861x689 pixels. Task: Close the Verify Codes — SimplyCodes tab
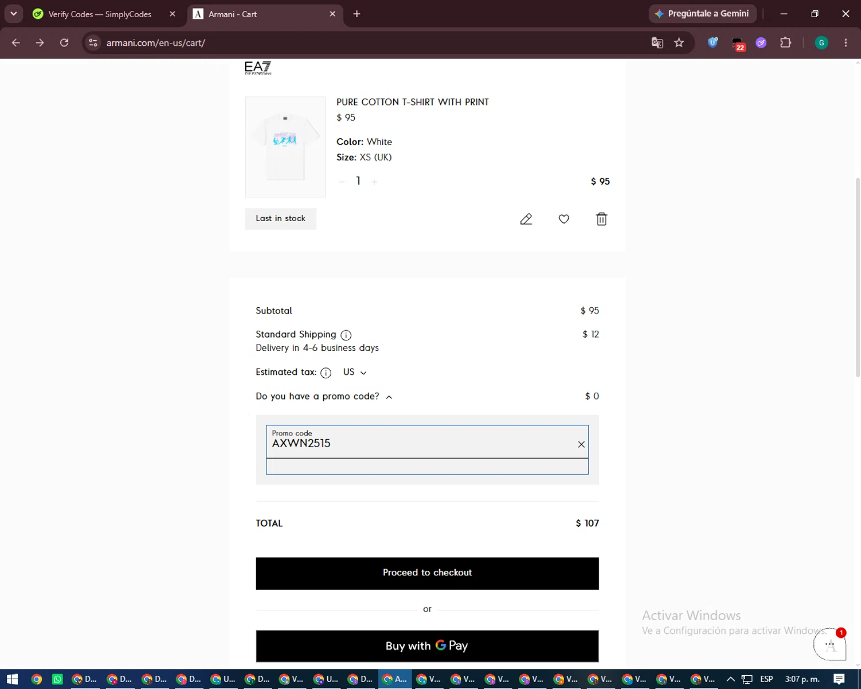[x=172, y=14]
